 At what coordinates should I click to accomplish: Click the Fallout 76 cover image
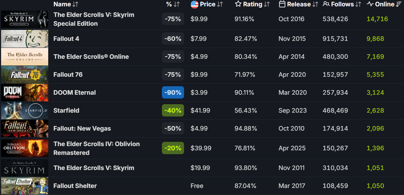(x=24, y=75)
